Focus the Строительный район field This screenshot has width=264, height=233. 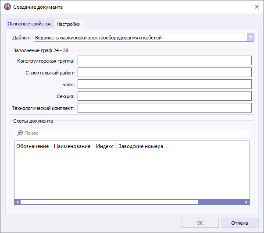coord(164,72)
